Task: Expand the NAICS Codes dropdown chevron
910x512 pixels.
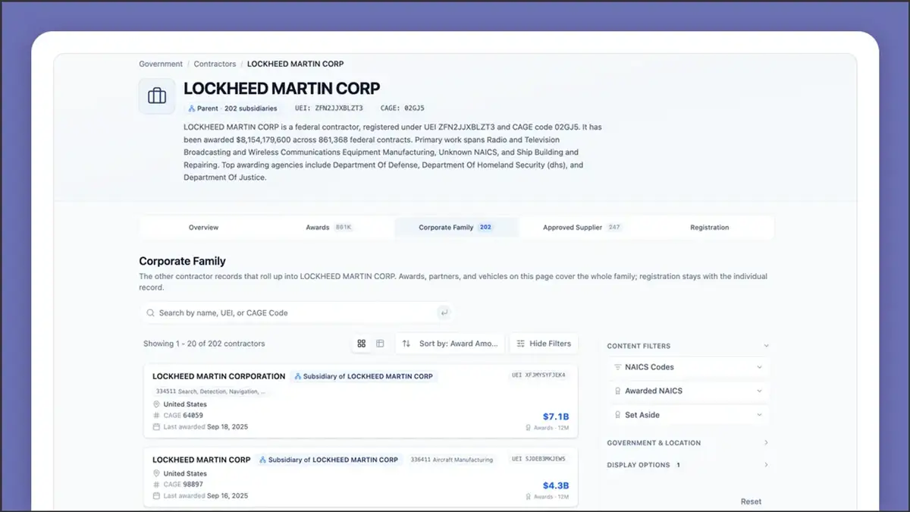Action: (x=759, y=367)
